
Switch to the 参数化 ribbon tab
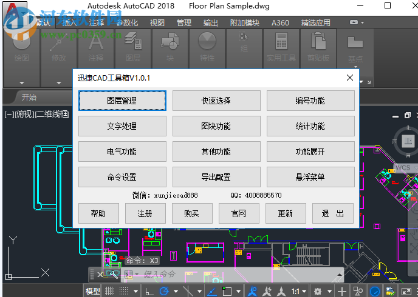(x=127, y=22)
